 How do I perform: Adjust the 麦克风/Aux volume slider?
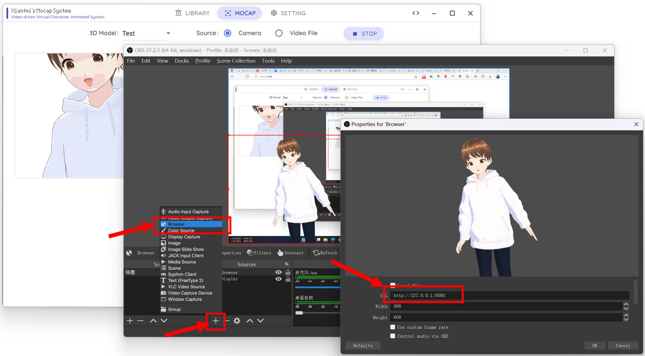click(x=317, y=287)
